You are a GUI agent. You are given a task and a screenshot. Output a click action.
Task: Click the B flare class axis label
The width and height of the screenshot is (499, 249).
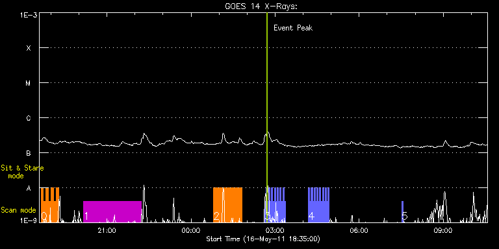point(29,153)
